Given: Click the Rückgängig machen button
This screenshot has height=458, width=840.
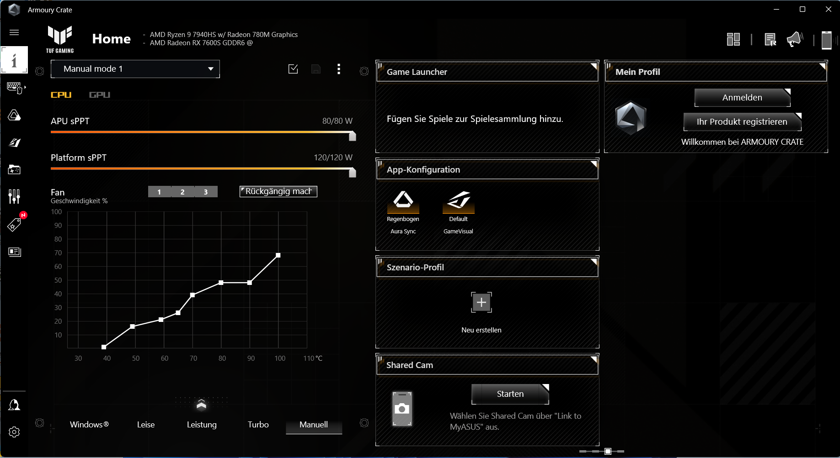Looking at the screenshot, I should (x=278, y=191).
